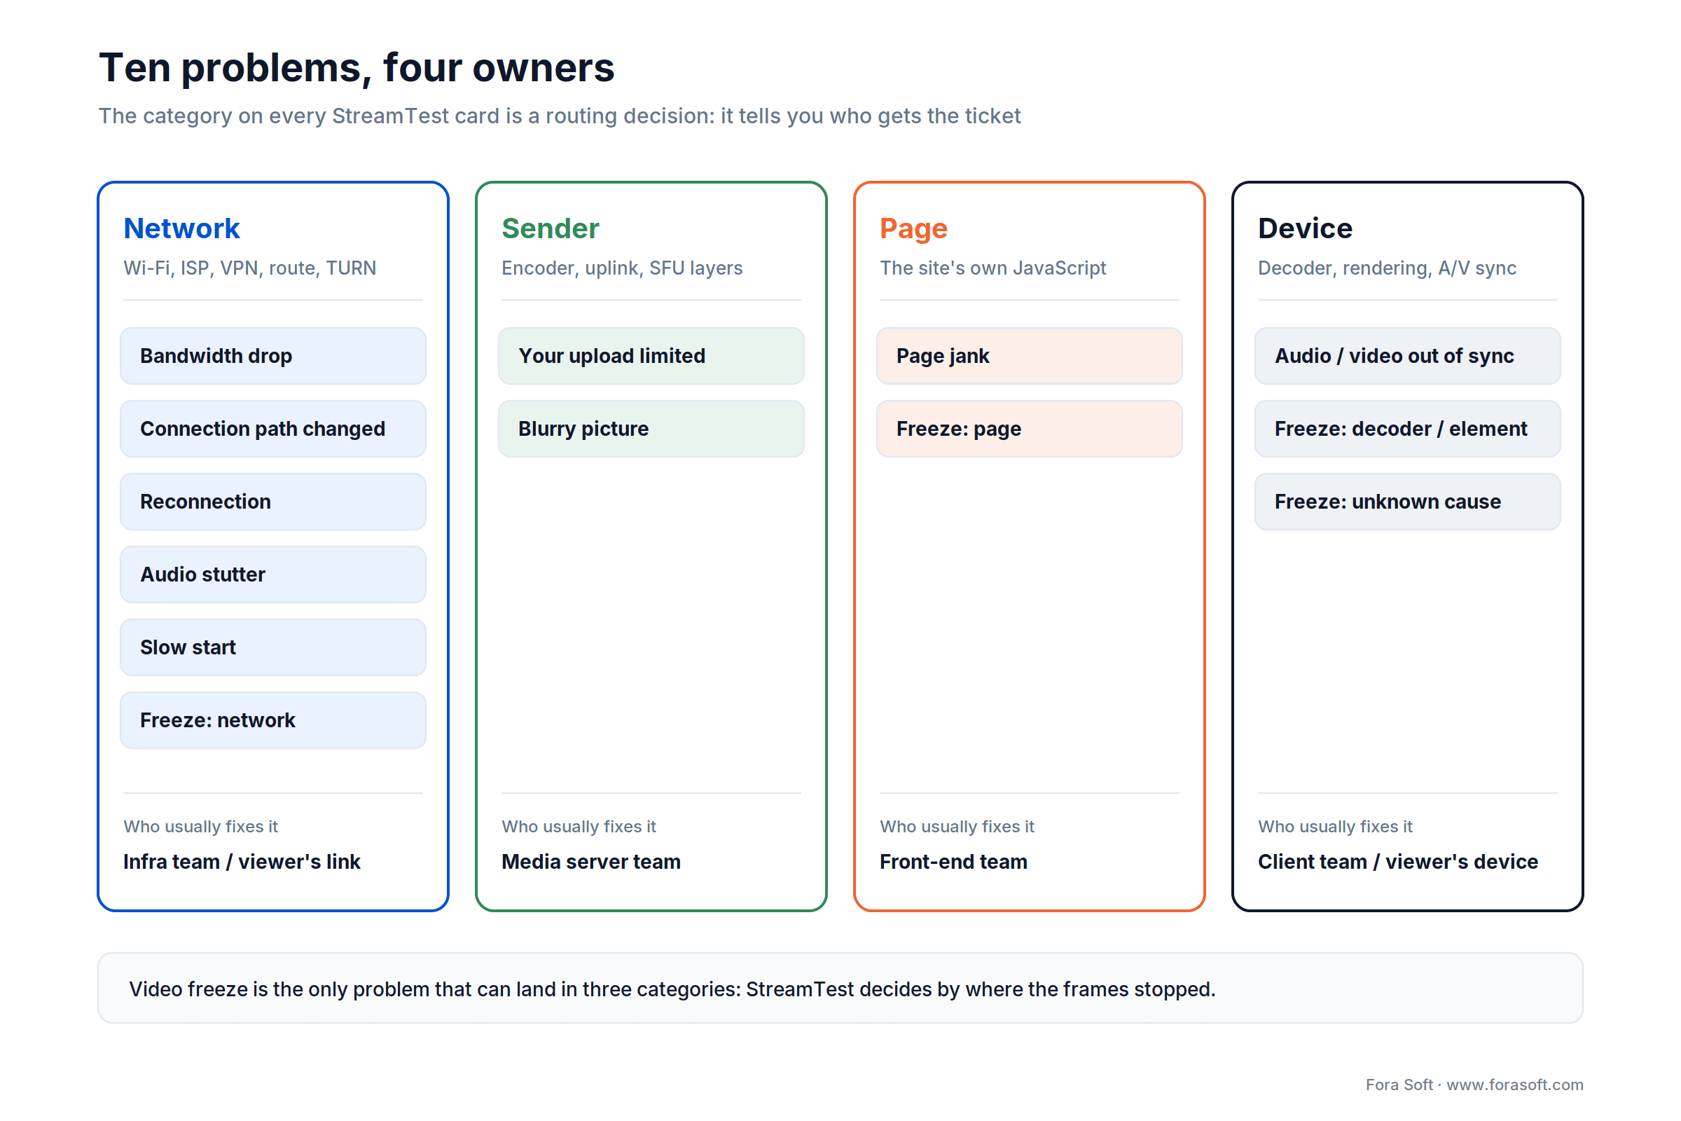Click the Bandwidth drop card
1681x1121 pixels.
(x=273, y=356)
